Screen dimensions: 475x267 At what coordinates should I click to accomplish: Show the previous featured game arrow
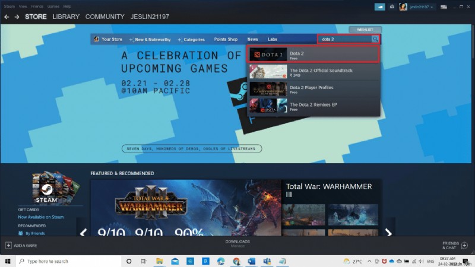[x=83, y=233]
